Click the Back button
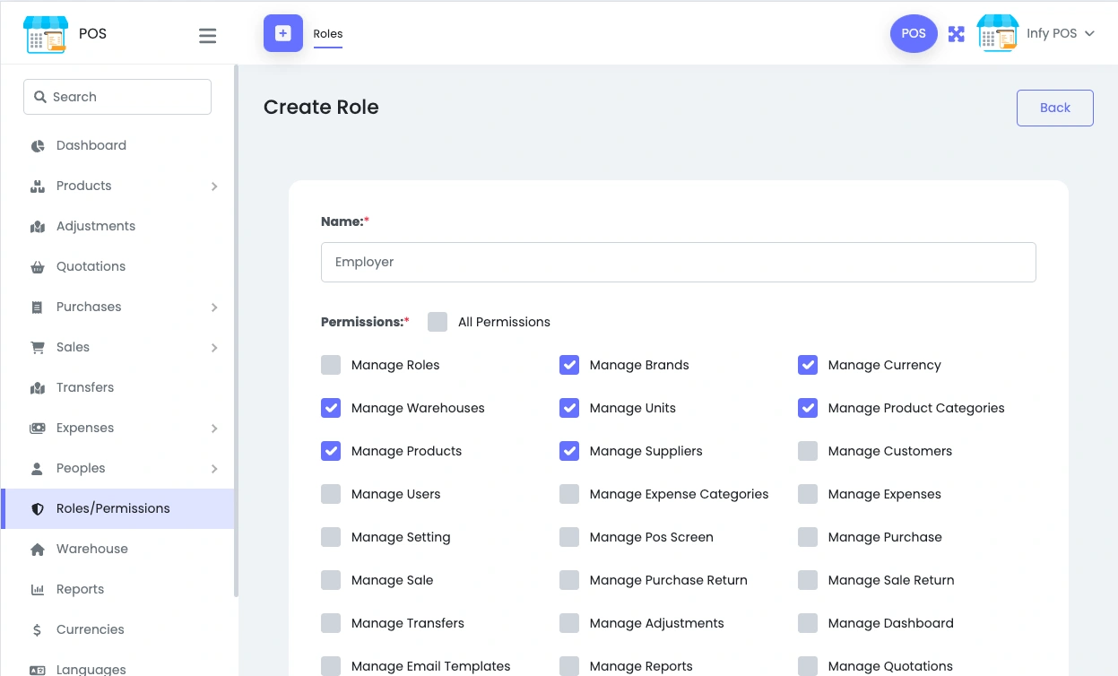The width and height of the screenshot is (1118, 676). click(1054, 108)
